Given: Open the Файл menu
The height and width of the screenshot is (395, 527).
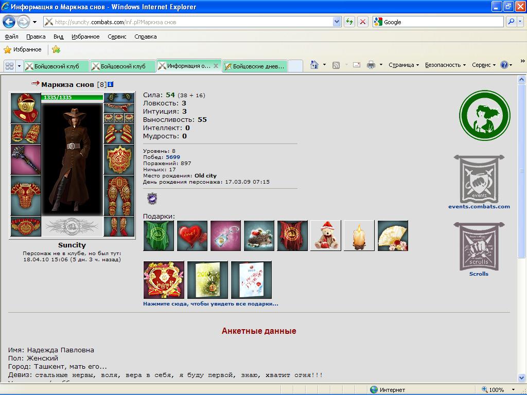Looking at the screenshot, I should [12, 37].
